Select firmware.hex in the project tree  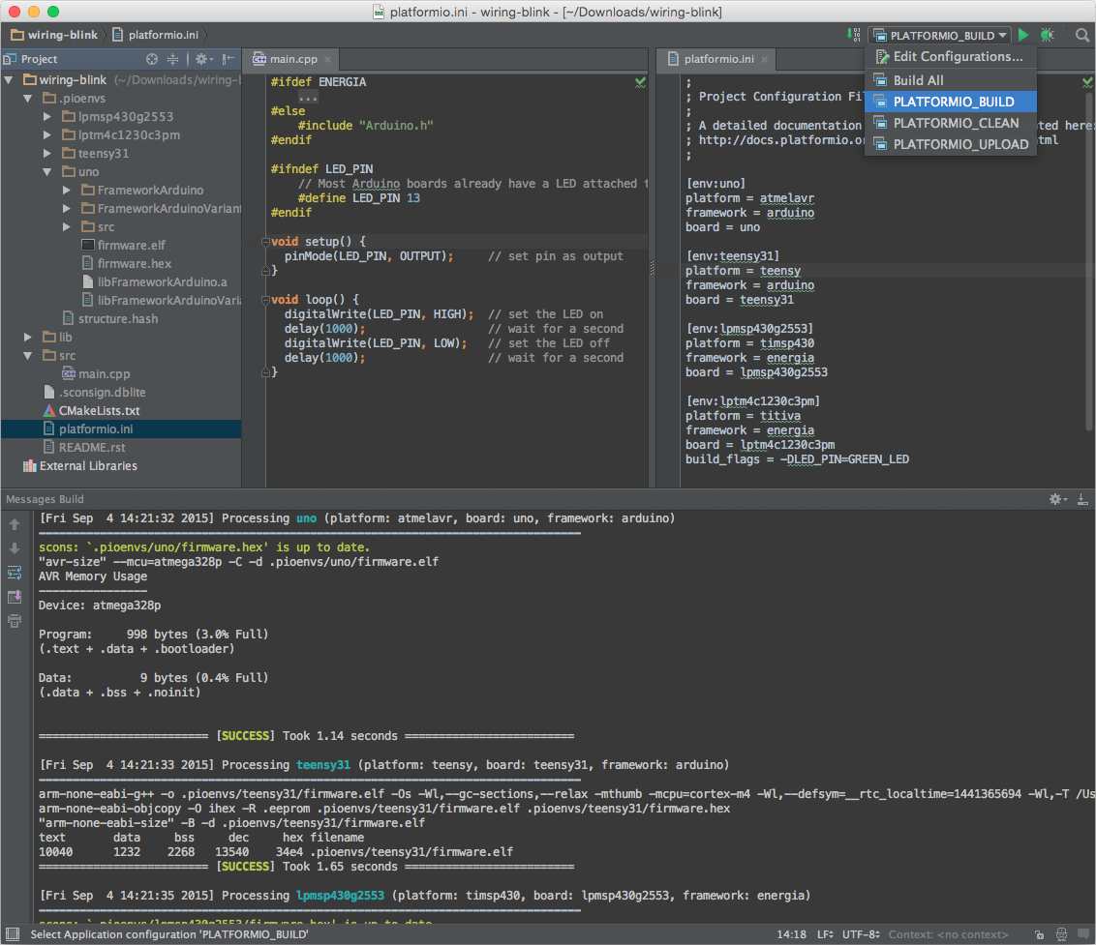pos(135,263)
